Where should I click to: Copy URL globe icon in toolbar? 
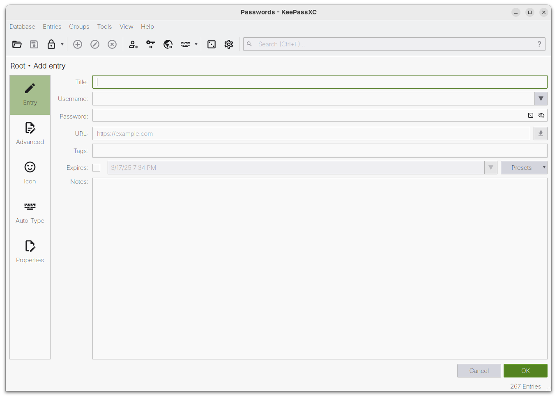point(168,44)
